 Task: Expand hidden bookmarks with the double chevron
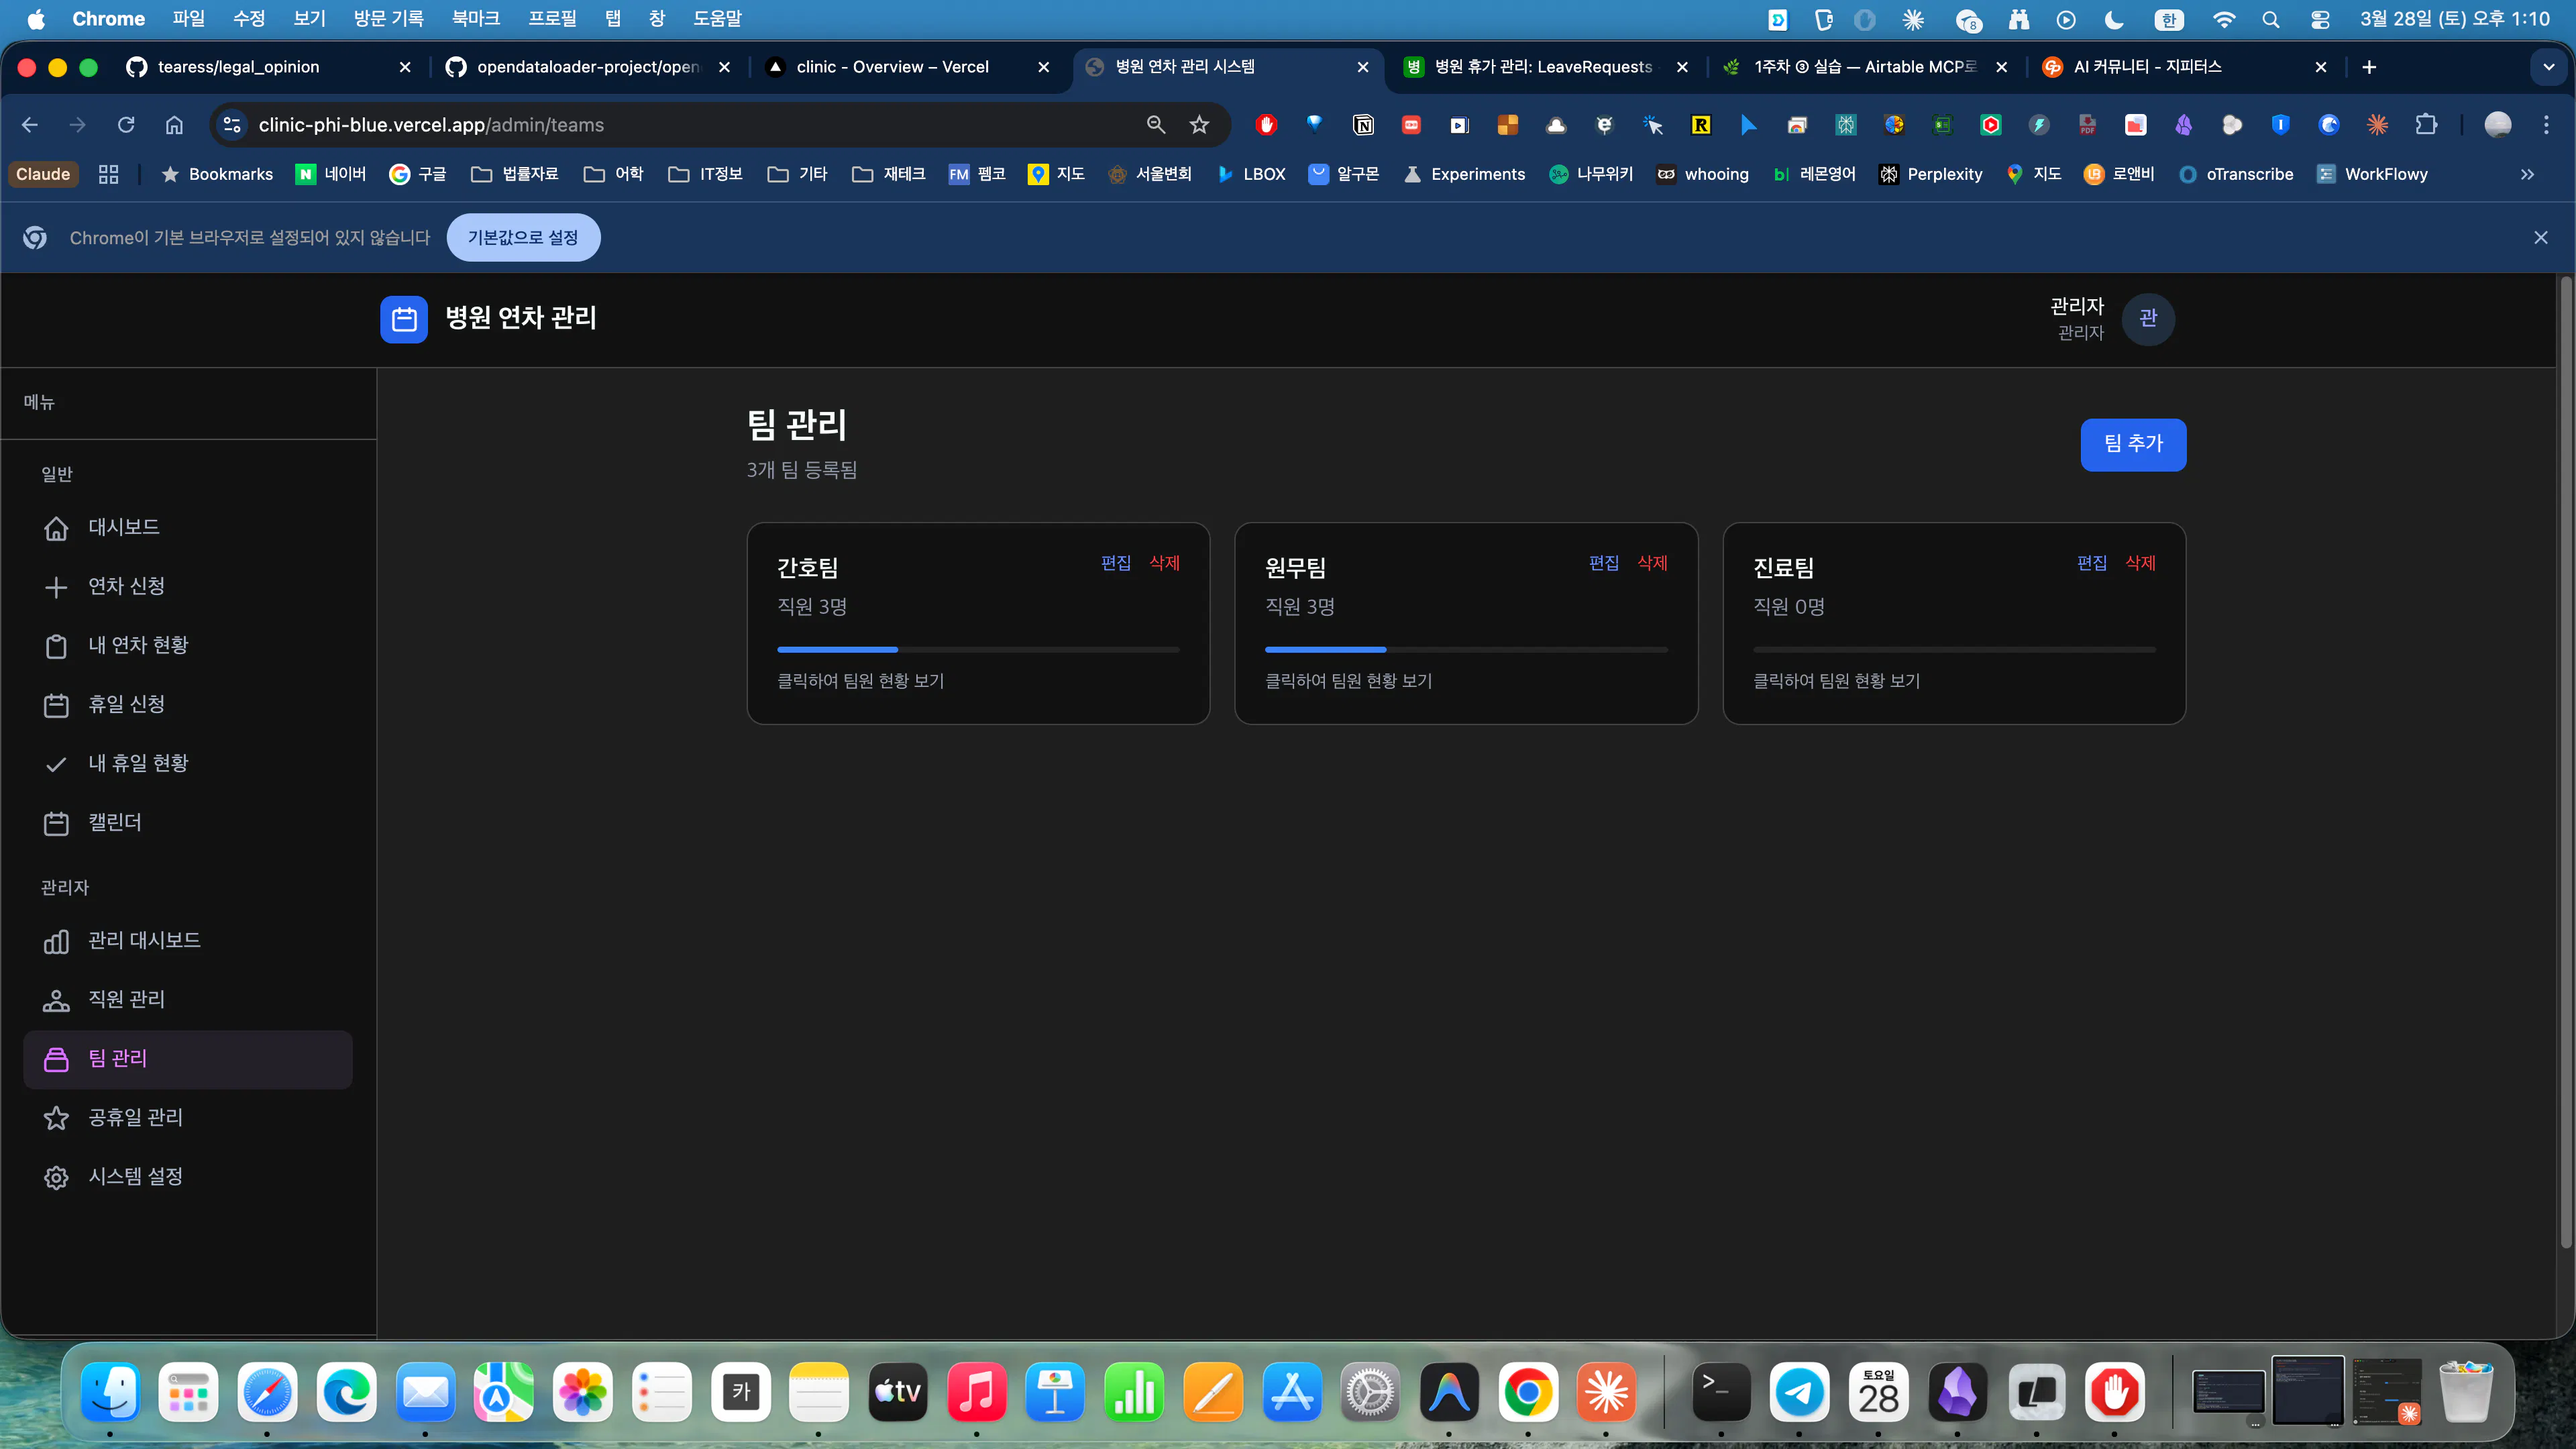(2527, 174)
